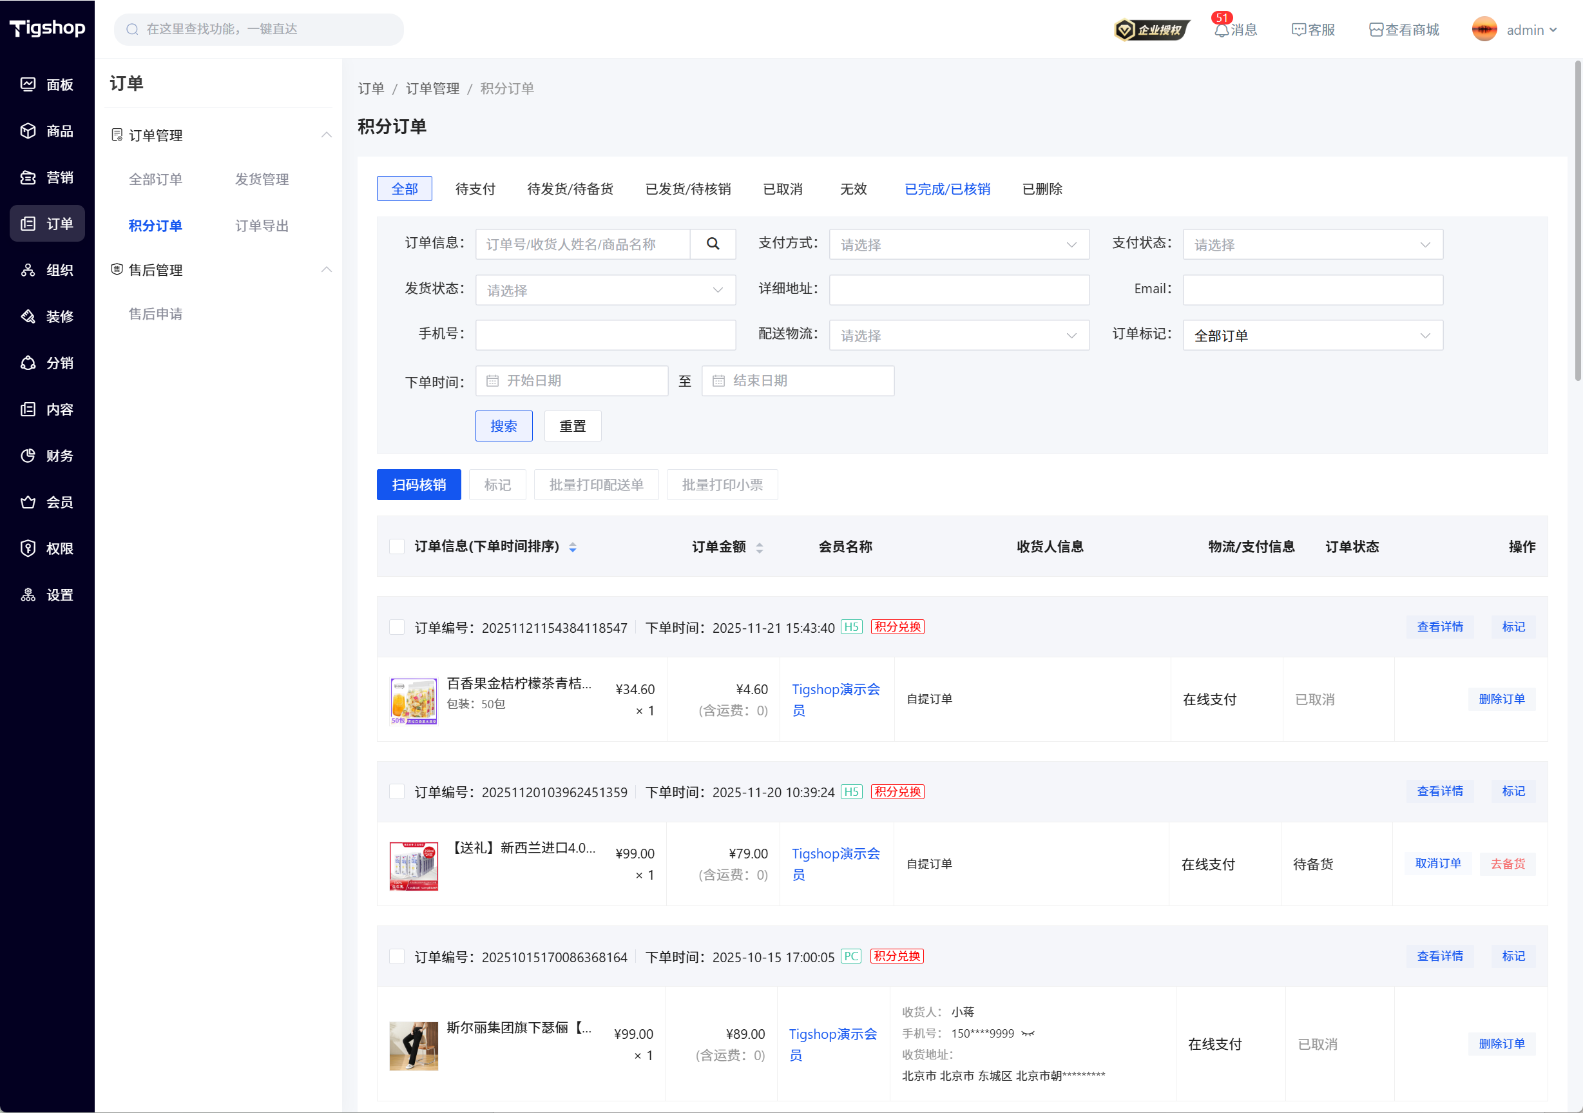Open the finance sidebar icon

(x=28, y=456)
